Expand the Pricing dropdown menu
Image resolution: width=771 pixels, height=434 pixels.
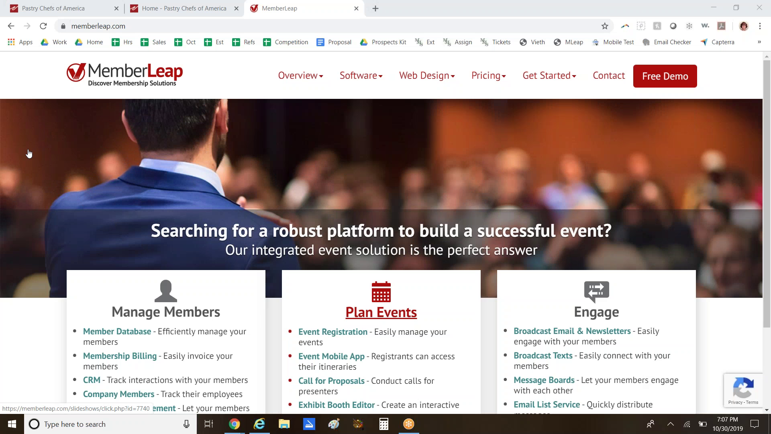pyautogui.click(x=489, y=76)
